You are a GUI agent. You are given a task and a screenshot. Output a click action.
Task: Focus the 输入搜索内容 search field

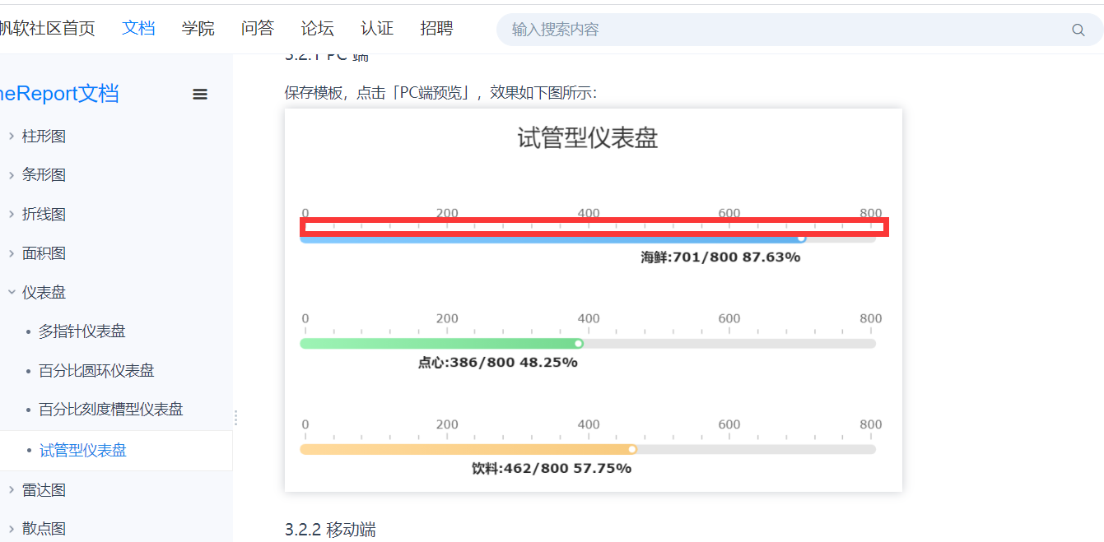782,30
